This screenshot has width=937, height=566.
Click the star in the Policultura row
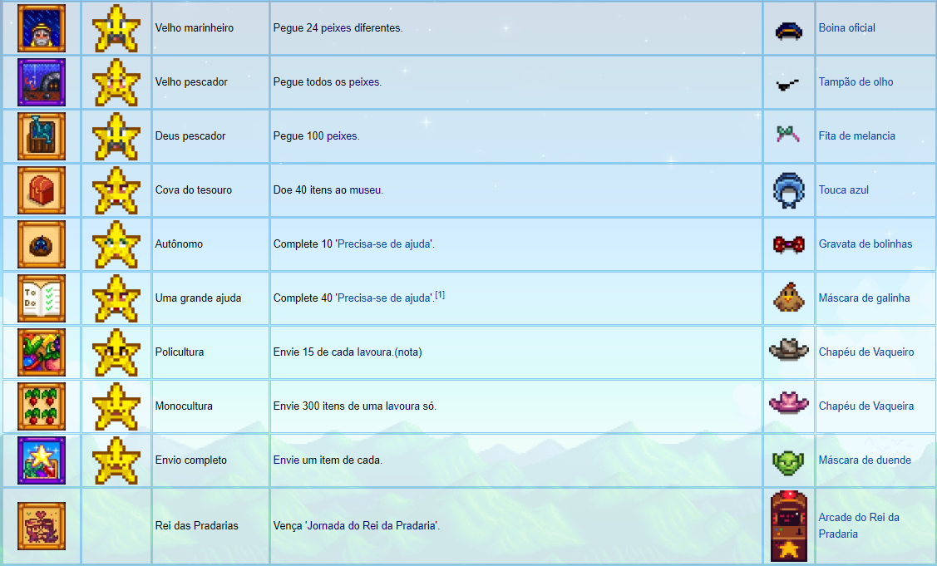[116, 352]
